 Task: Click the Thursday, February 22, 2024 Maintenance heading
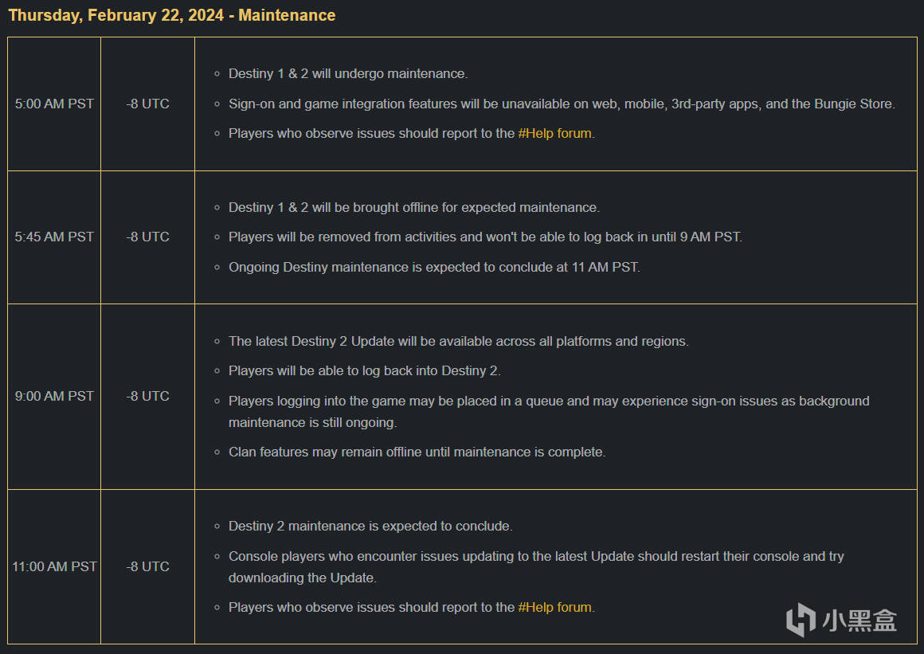tap(172, 15)
